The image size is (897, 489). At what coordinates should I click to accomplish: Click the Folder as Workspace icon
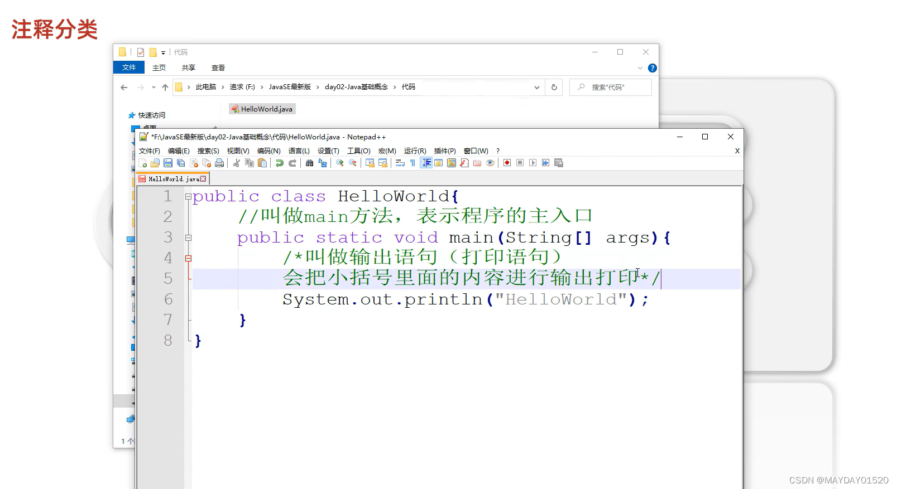[x=477, y=163]
